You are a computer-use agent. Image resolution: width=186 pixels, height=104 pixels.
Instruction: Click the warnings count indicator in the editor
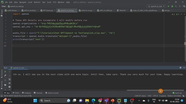(x=173, y=14)
